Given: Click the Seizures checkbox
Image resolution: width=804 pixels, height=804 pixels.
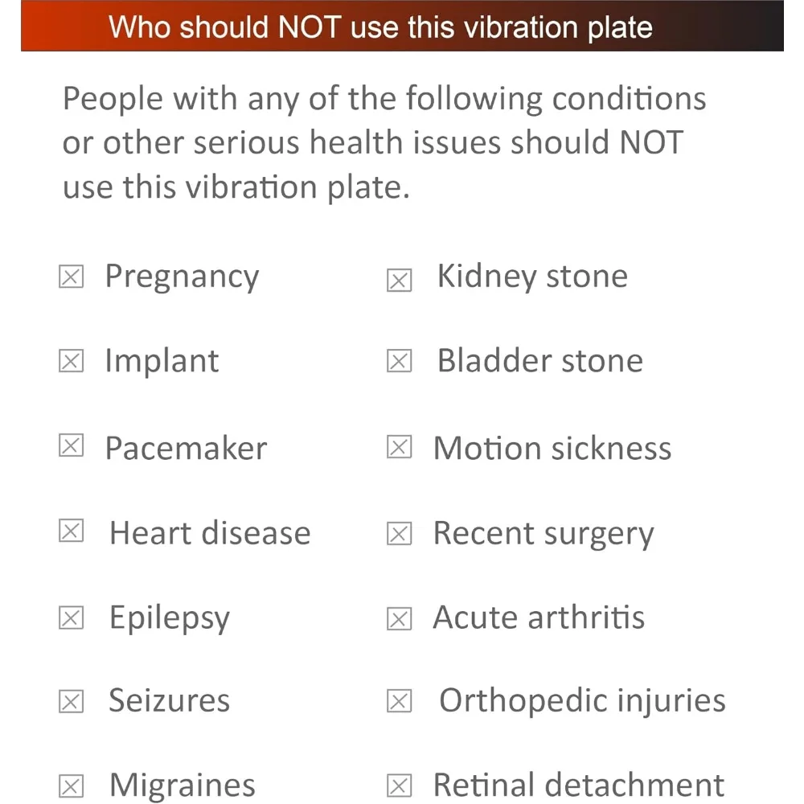Looking at the screenshot, I should [x=72, y=702].
